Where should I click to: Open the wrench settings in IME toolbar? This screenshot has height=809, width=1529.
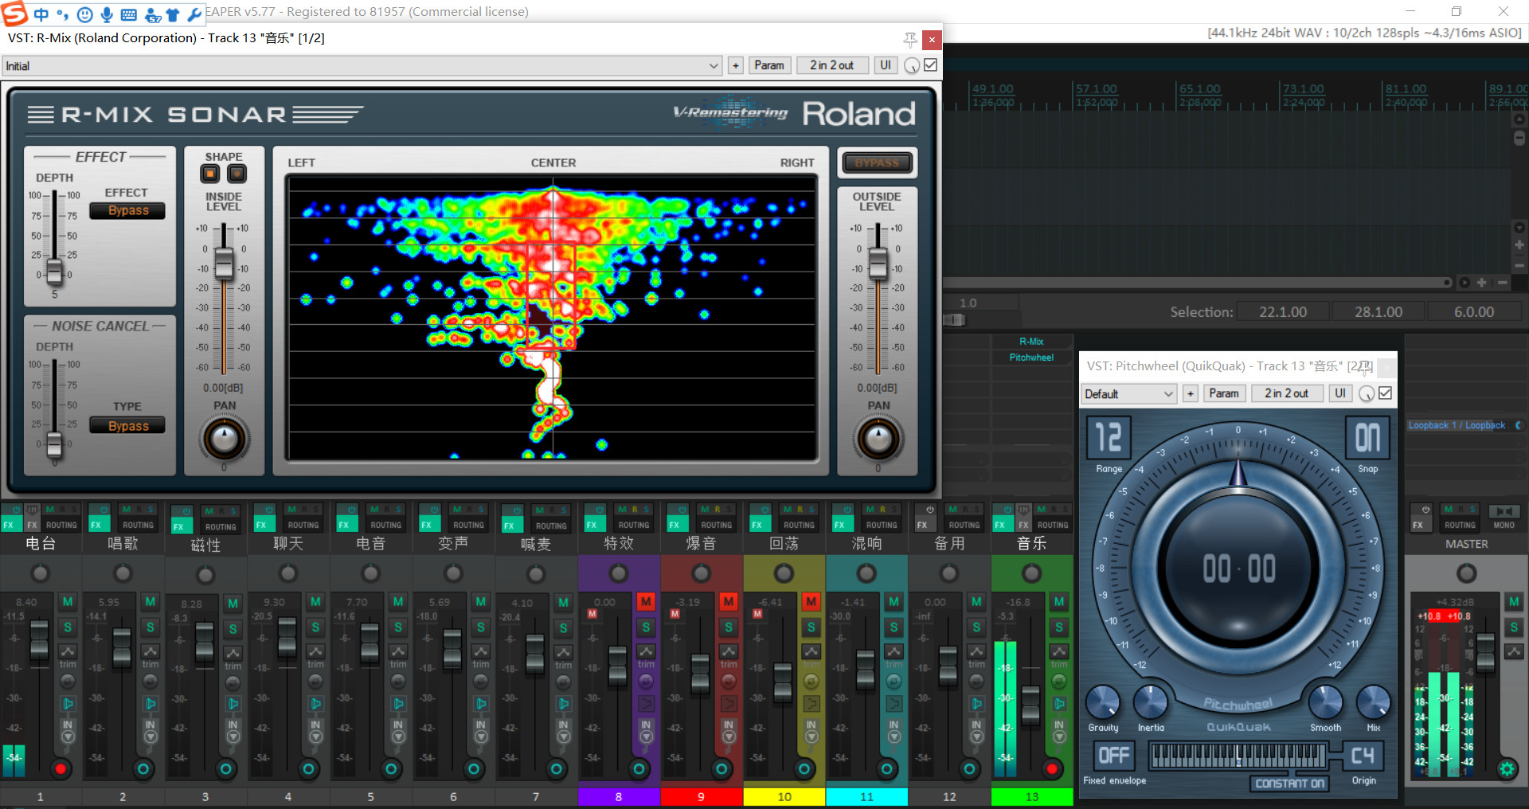point(194,14)
